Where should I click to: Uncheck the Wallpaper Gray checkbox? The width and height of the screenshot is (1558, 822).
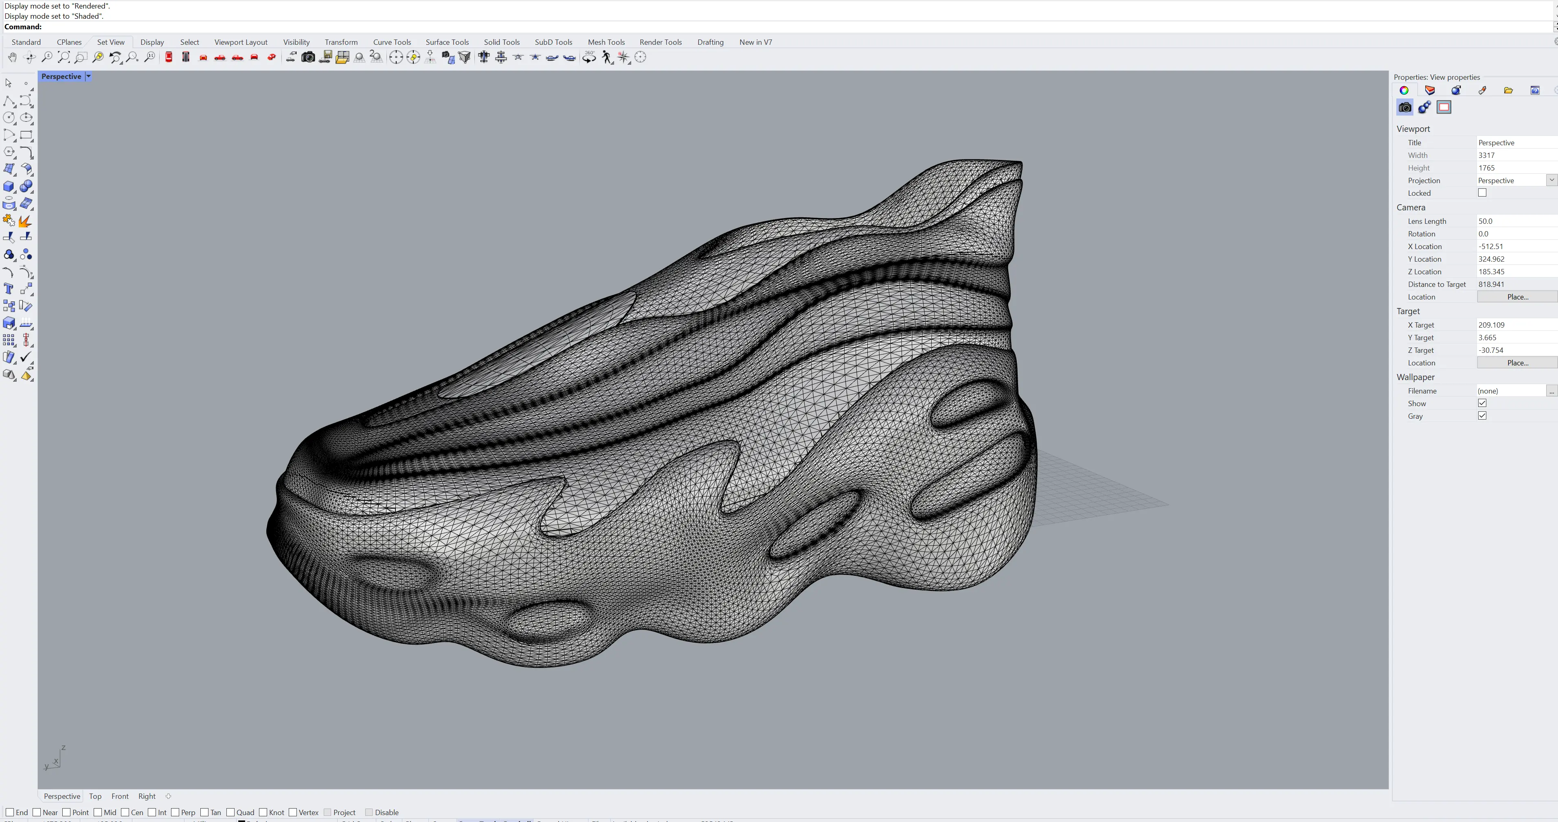tap(1482, 416)
